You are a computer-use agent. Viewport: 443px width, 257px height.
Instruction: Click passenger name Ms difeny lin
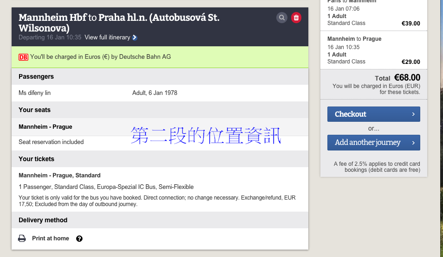point(34,93)
